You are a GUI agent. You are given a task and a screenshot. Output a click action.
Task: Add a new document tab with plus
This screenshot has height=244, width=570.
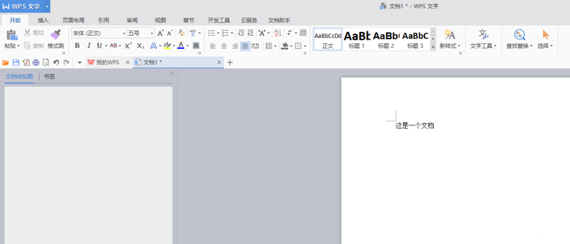[x=230, y=63]
